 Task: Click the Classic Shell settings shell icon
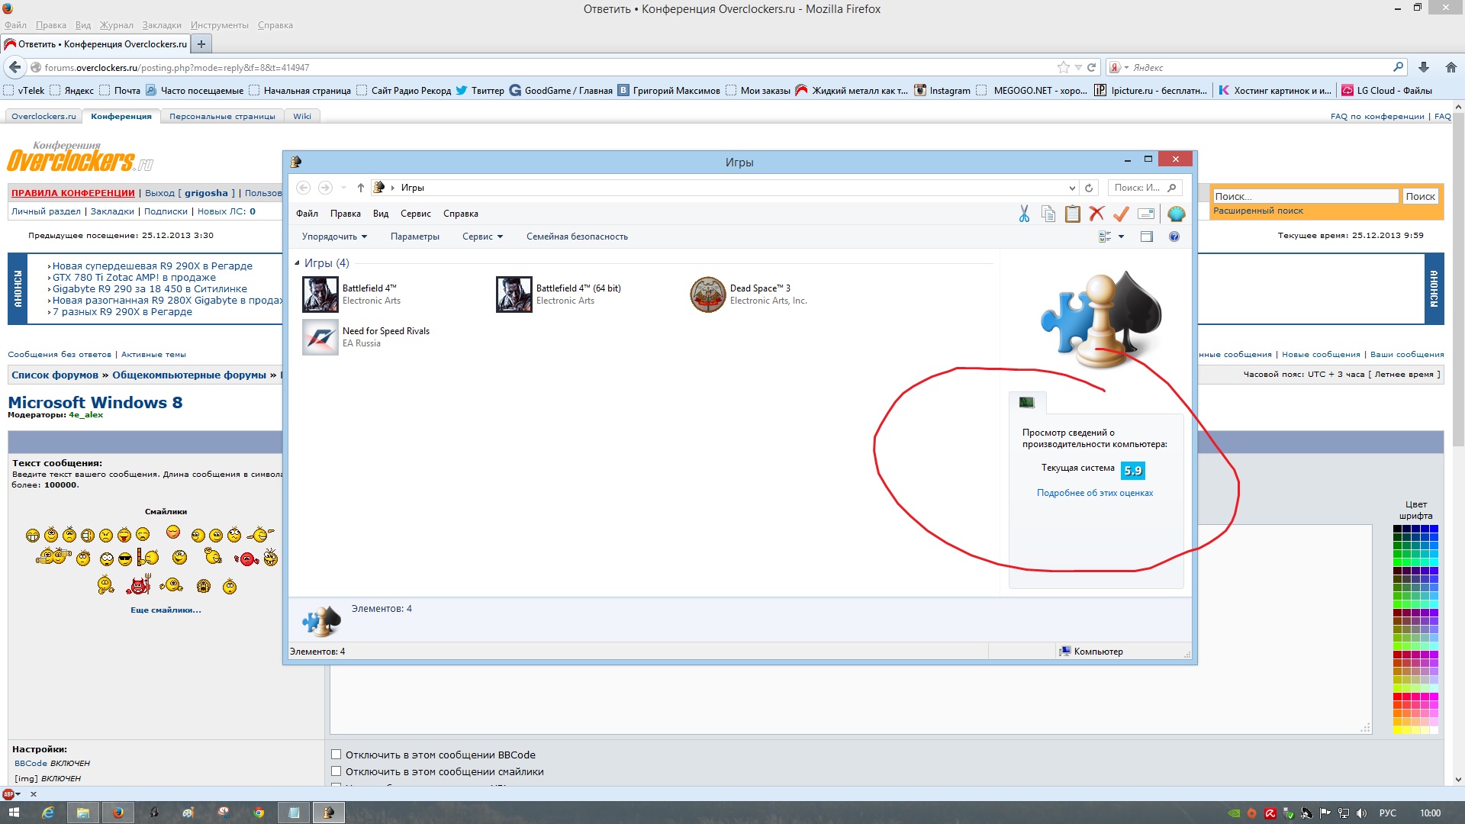click(1176, 214)
